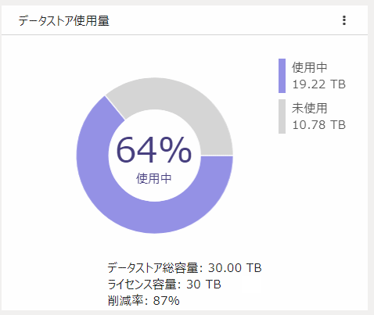This screenshot has height=315, width=374.
Task: Click the データストア総容量 30.00 TB line
Action: [x=185, y=268]
